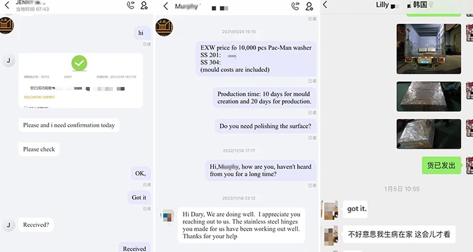Select the 'Please check' message bubble
Screen dimensions: 473x252
(x=39, y=149)
